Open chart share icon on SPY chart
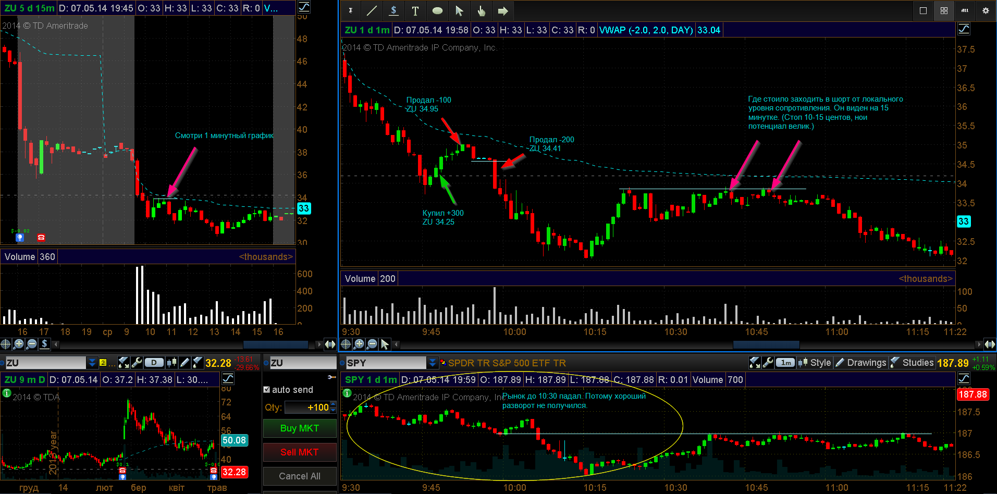 [754, 363]
